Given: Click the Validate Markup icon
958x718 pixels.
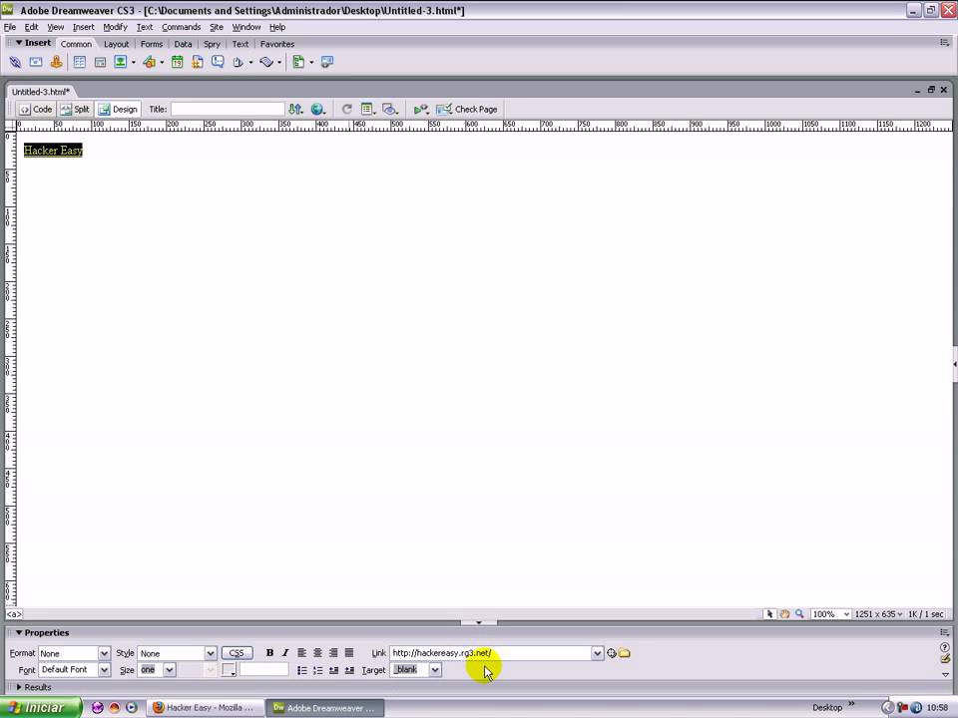Looking at the screenshot, I should coord(421,110).
